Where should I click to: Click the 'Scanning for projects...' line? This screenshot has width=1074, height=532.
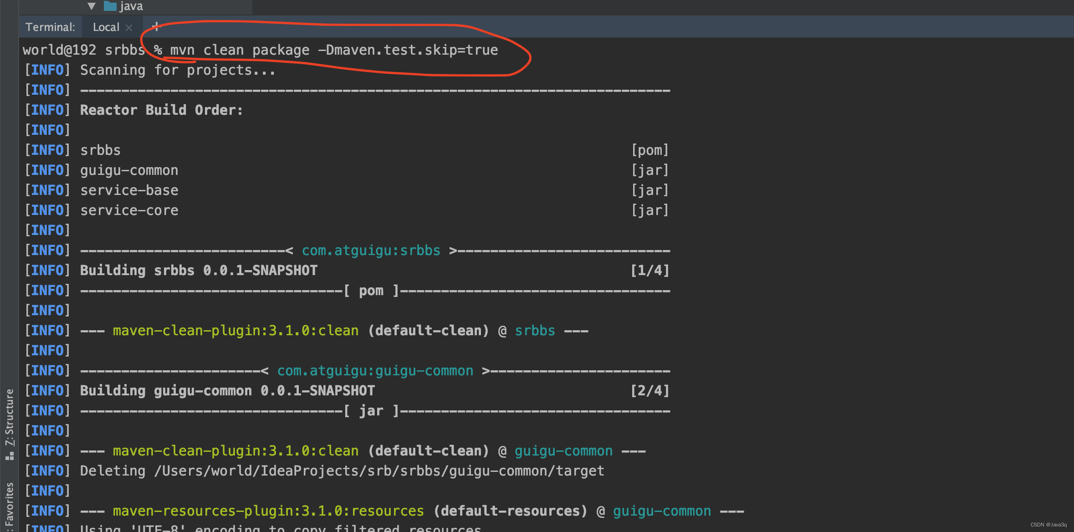[178, 70]
